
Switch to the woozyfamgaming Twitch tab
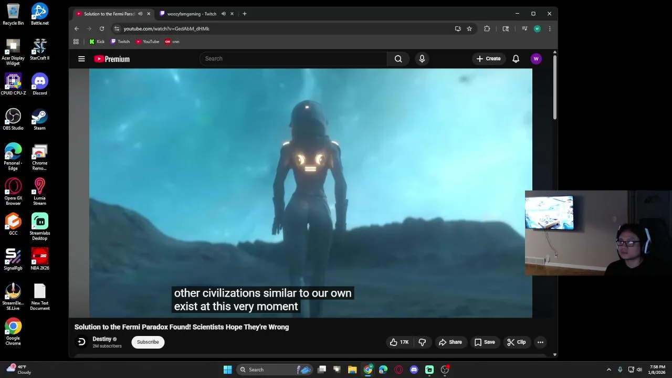tap(191, 14)
